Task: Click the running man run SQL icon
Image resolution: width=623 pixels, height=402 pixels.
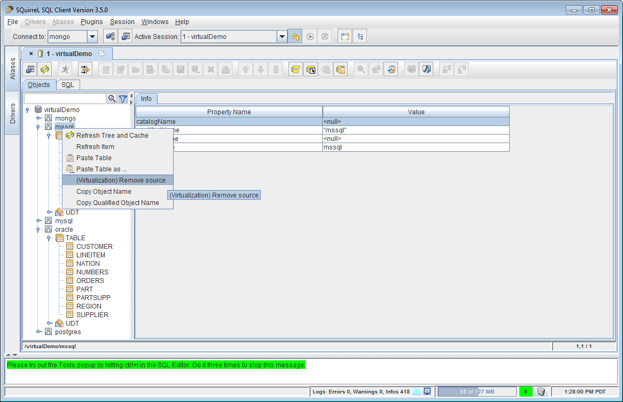Action: click(x=65, y=69)
